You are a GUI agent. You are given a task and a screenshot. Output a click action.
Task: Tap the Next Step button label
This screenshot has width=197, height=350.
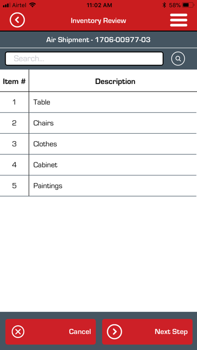click(x=171, y=332)
